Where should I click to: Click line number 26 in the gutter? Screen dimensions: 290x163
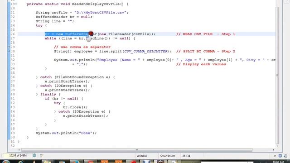[13, 34]
